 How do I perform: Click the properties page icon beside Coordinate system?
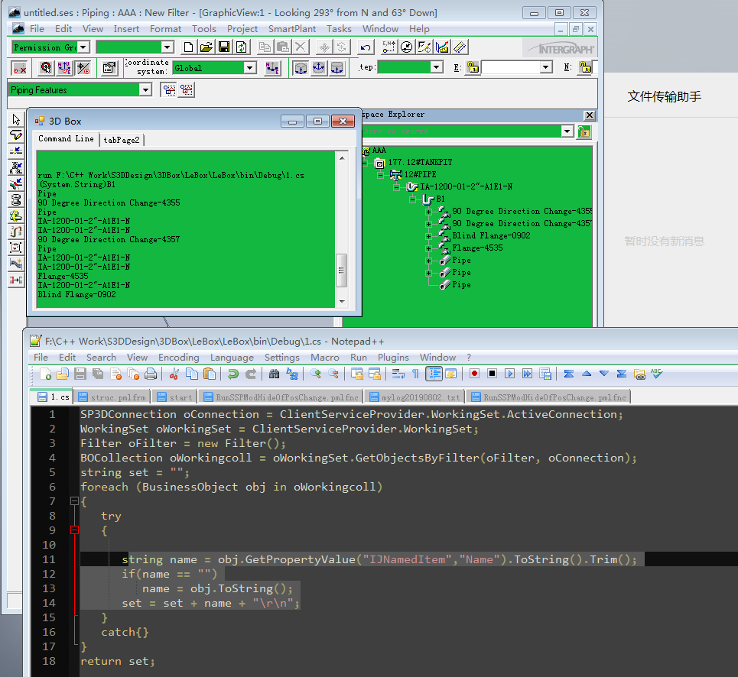[109, 68]
